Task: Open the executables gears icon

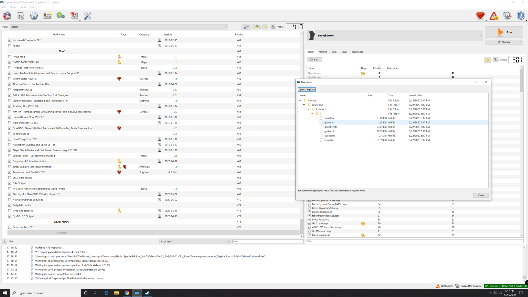Action: (61, 16)
